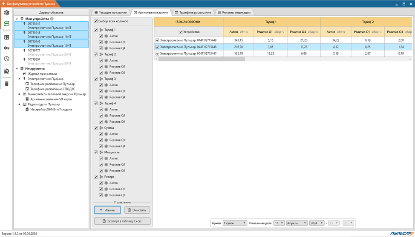Click the clock icon in the sidebar
This screenshot has height=237, width=415.
(x=7, y=59)
